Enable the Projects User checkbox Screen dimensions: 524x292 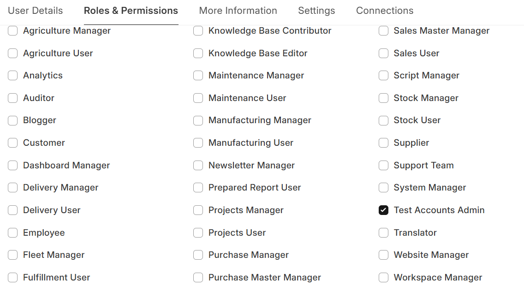tap(198, 233)
